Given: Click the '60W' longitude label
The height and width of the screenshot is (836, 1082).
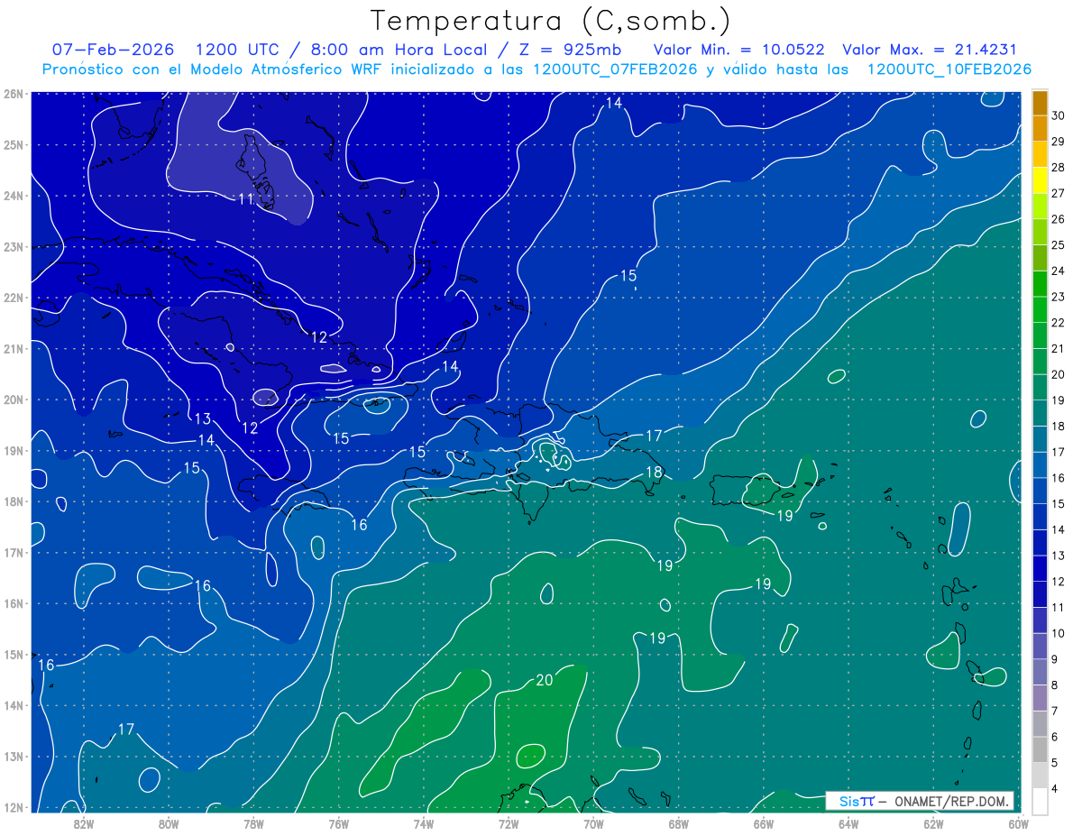Looking at the screenshot, I should [x=1018, y=822].
